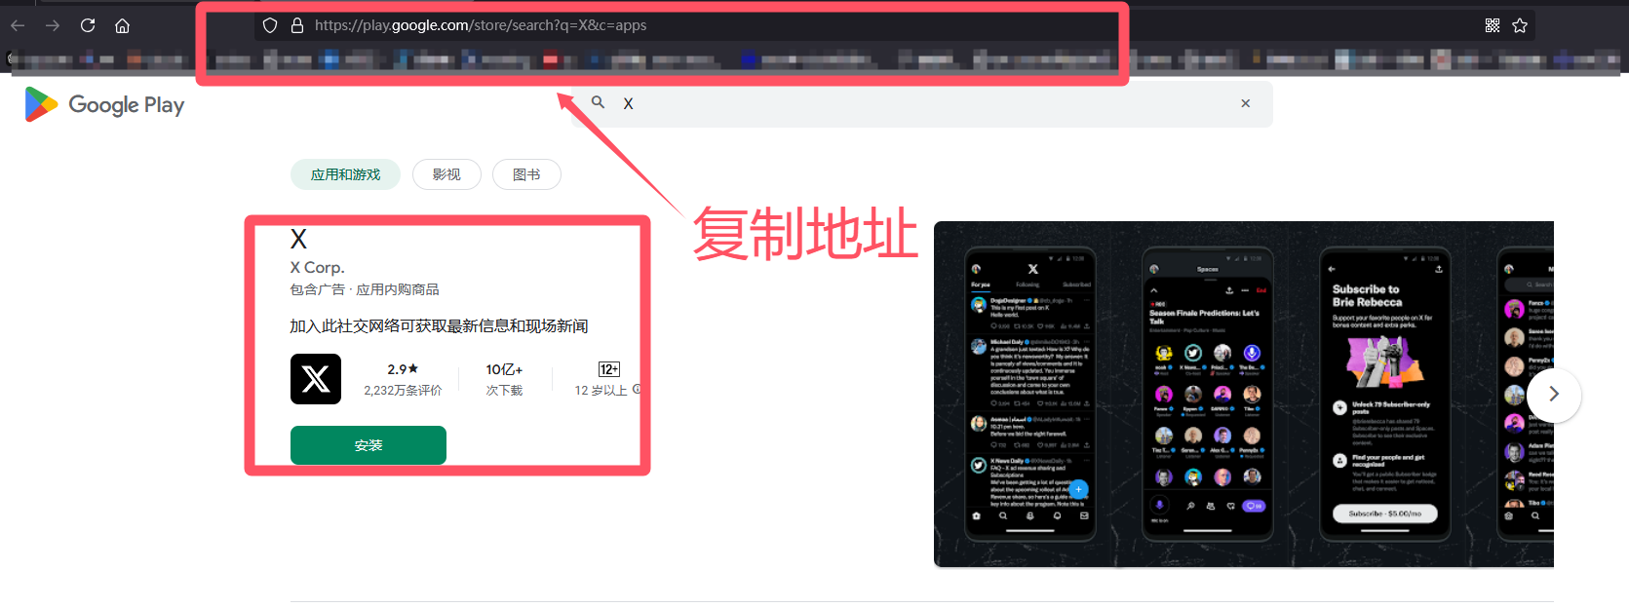The width and height of the screenshot is (1629, 608).
Task: Select the 图书 filter chip
Action: pos(526,174)
